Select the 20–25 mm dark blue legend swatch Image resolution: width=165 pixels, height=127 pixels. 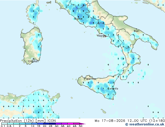pos(46,124)
